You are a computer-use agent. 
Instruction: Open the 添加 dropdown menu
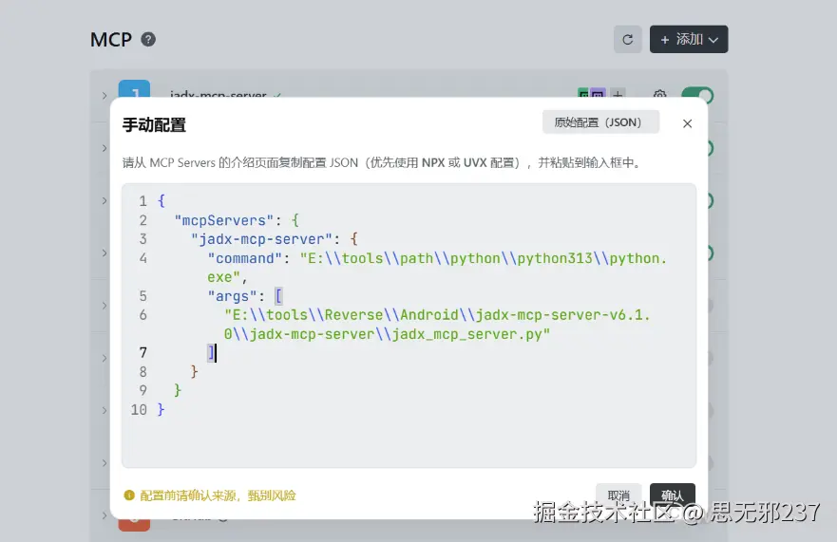pyautogui.click(x=689, y=40)
